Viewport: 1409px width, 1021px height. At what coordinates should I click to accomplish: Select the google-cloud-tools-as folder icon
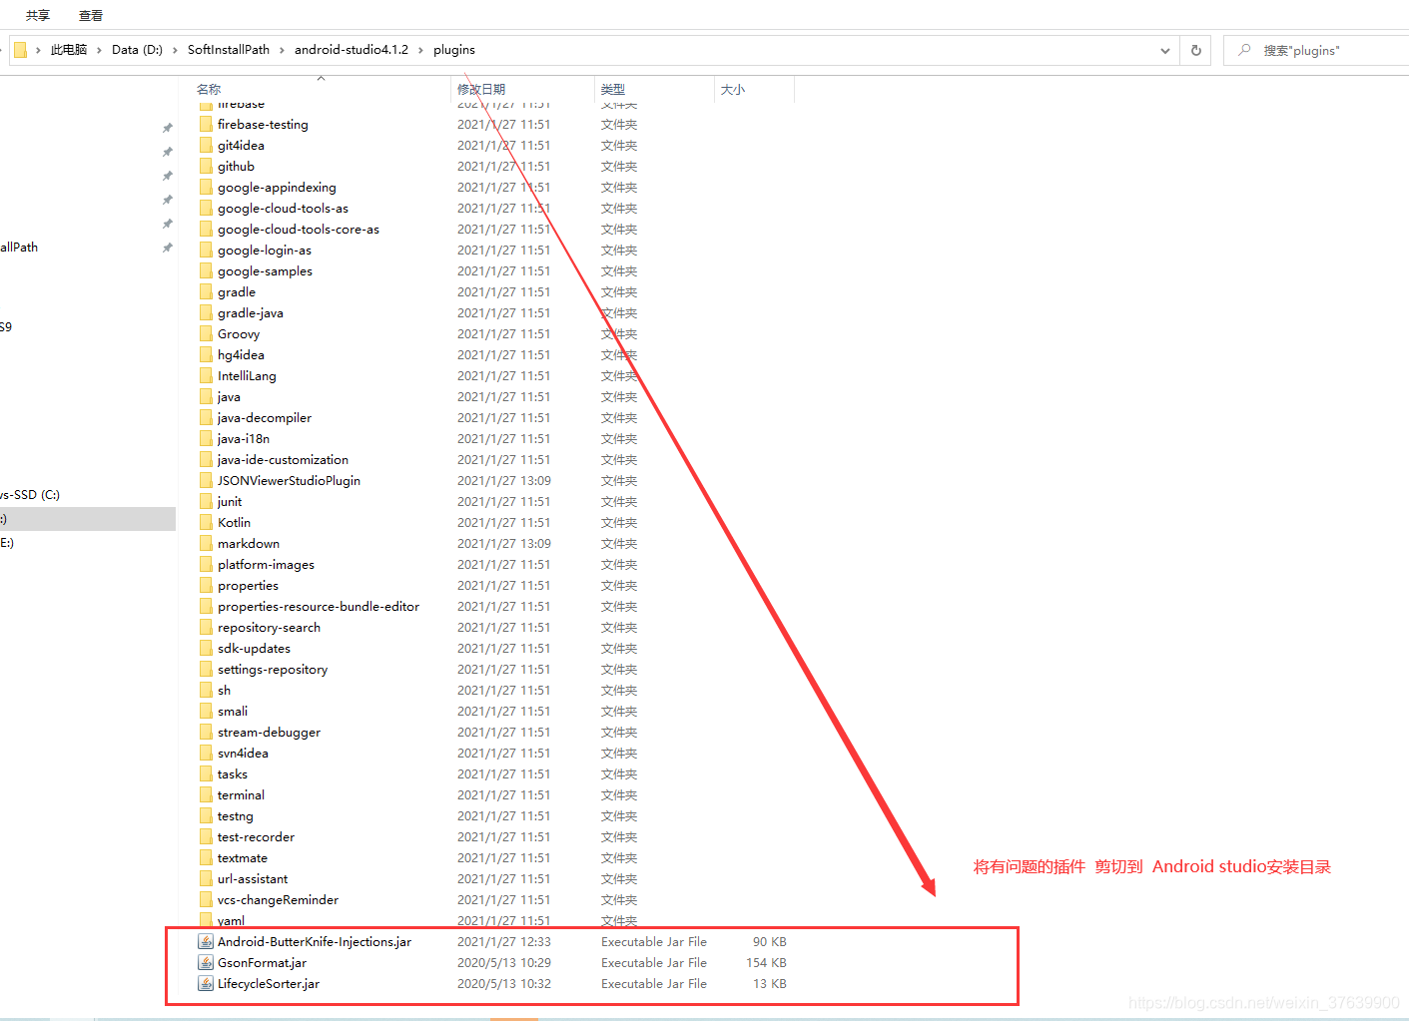[x=206, y=209]
